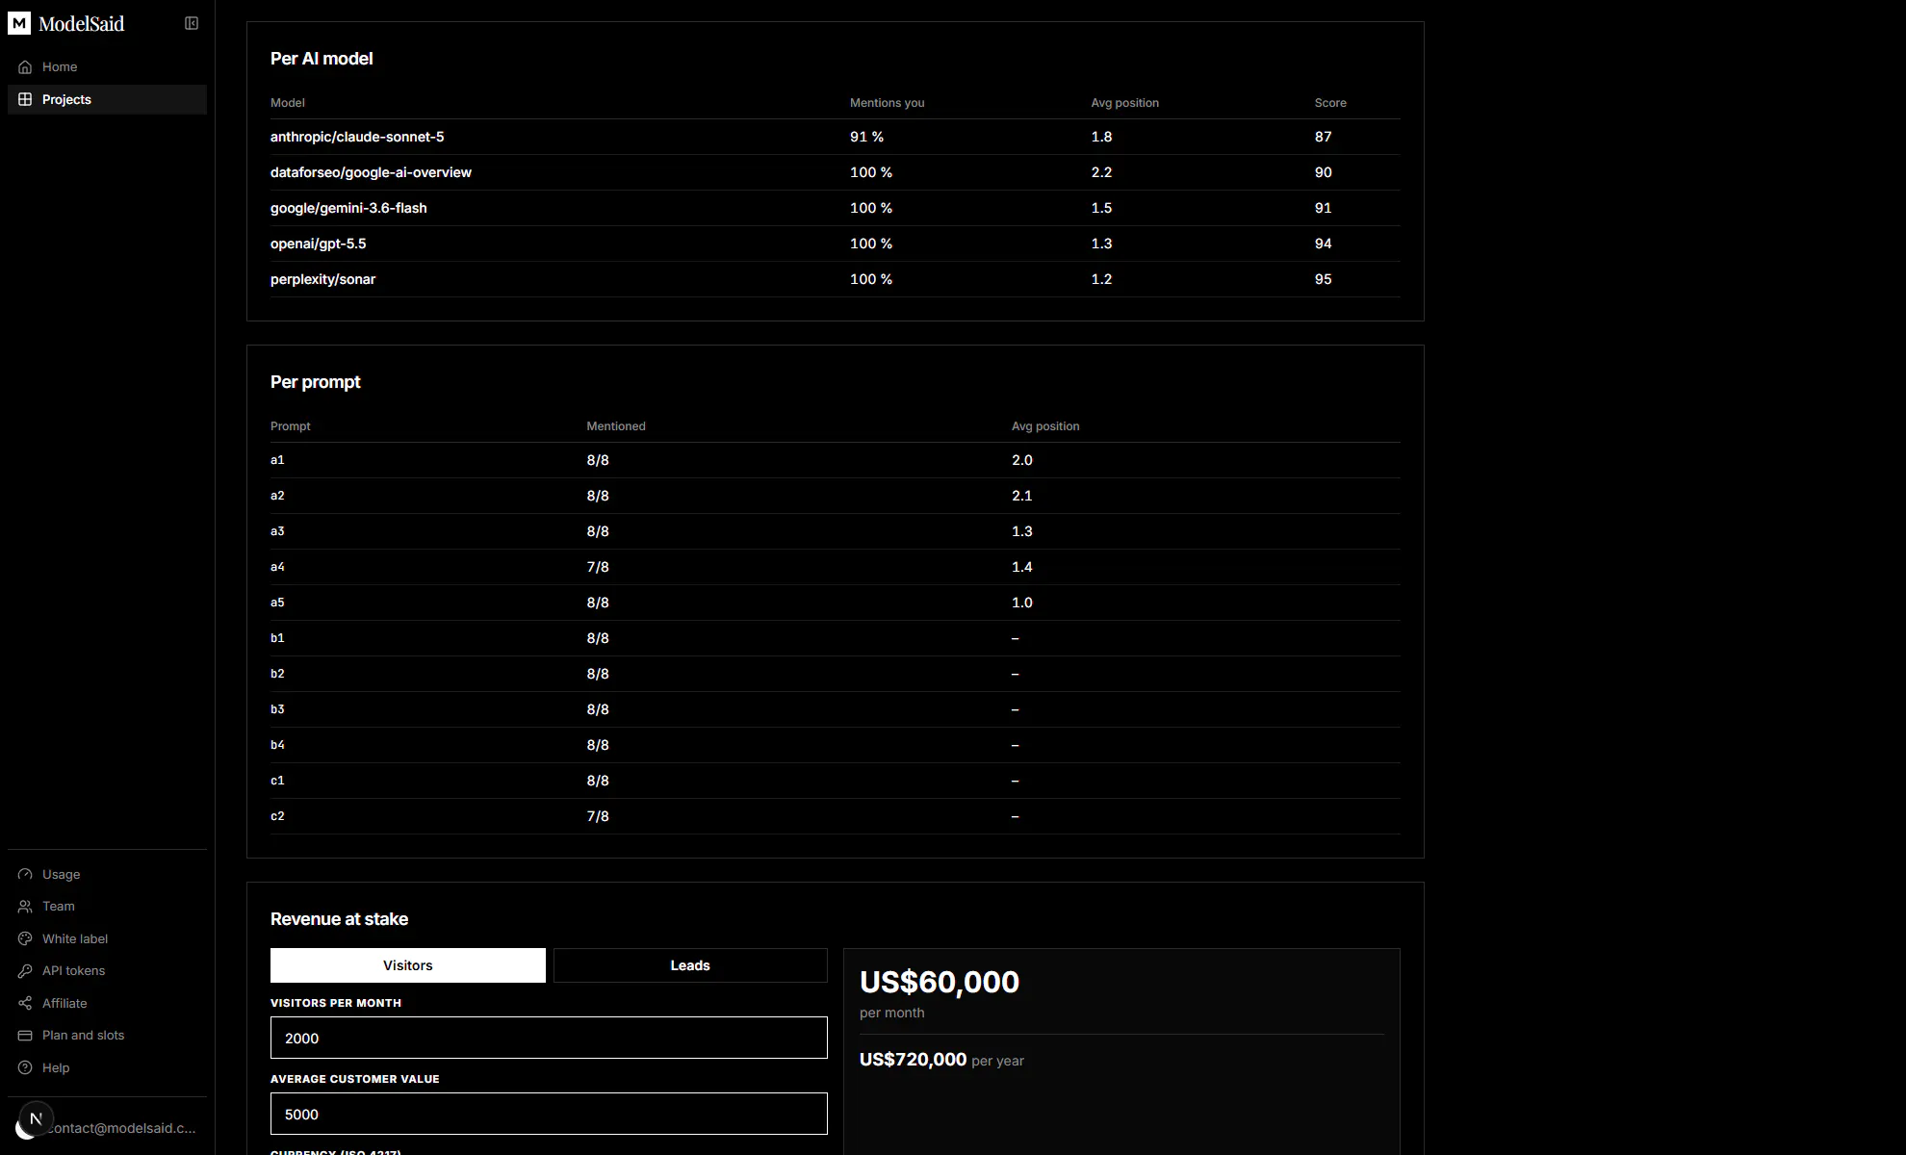1906x1155 pixels.
Task: Open Plan and slots page
Action: pos(107,1036)
